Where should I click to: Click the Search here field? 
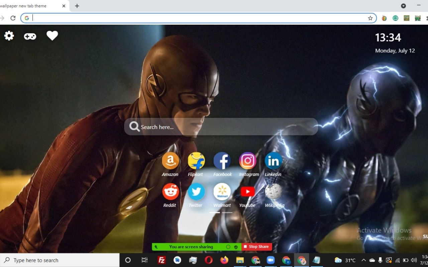click(x=221, y=126)
